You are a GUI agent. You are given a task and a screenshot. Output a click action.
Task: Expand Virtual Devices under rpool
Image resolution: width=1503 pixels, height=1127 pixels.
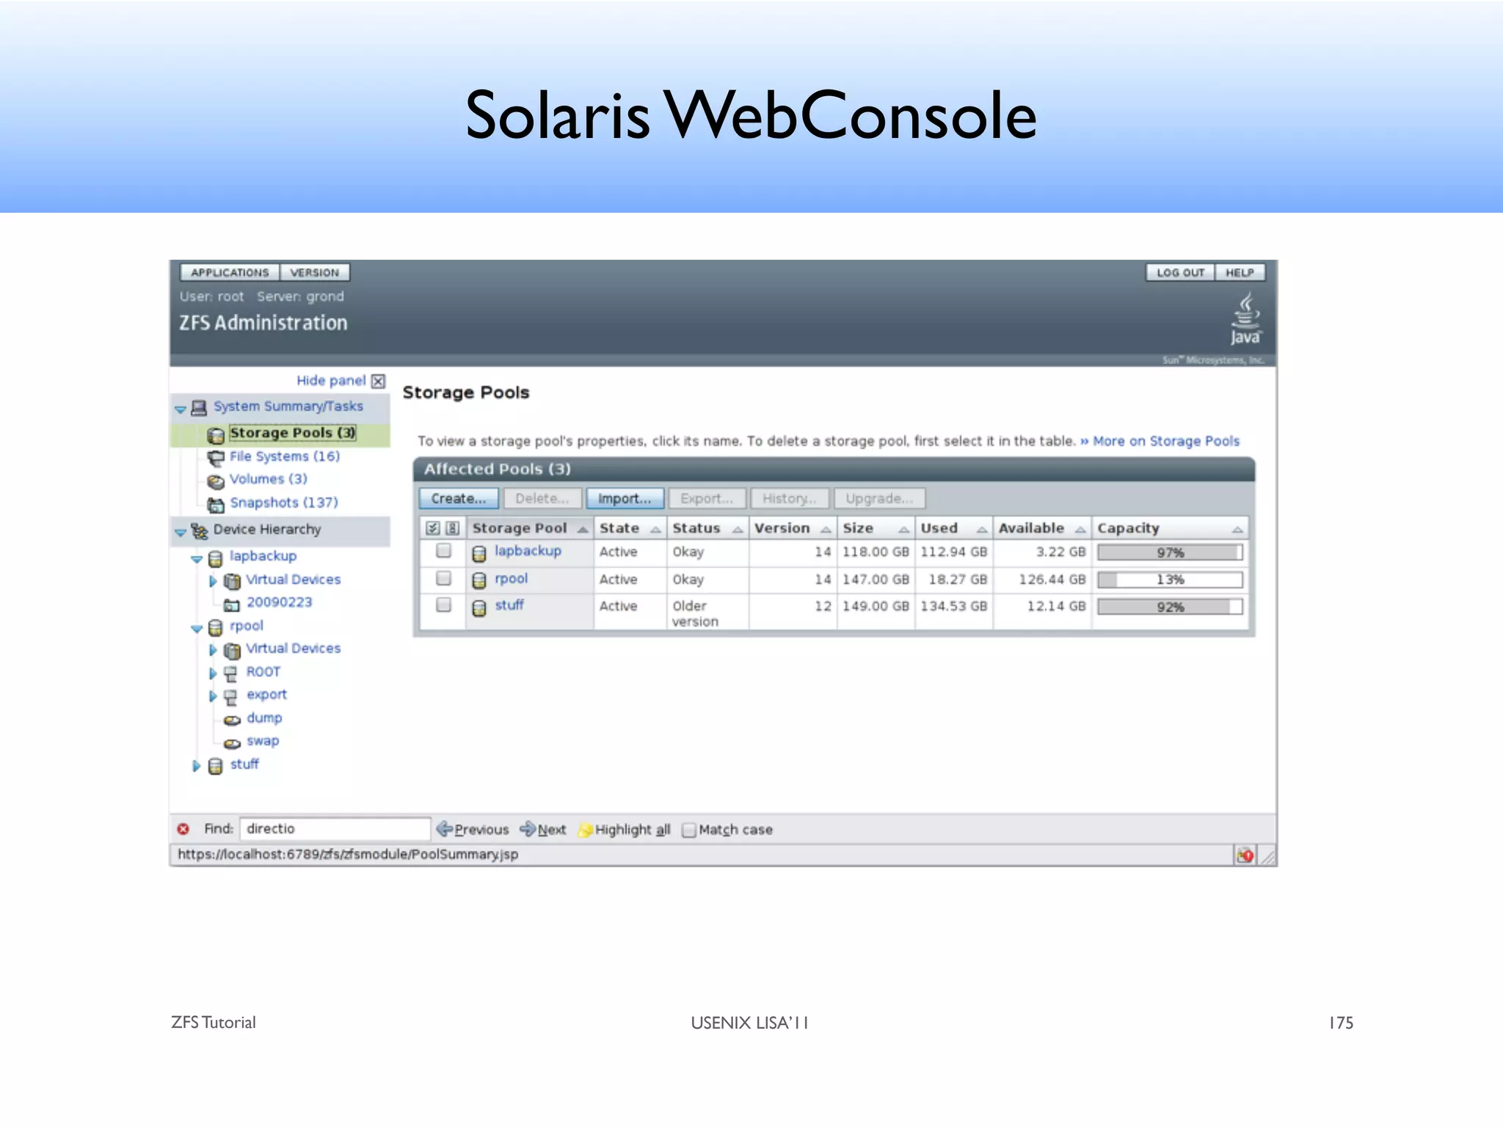pos(213,651)
